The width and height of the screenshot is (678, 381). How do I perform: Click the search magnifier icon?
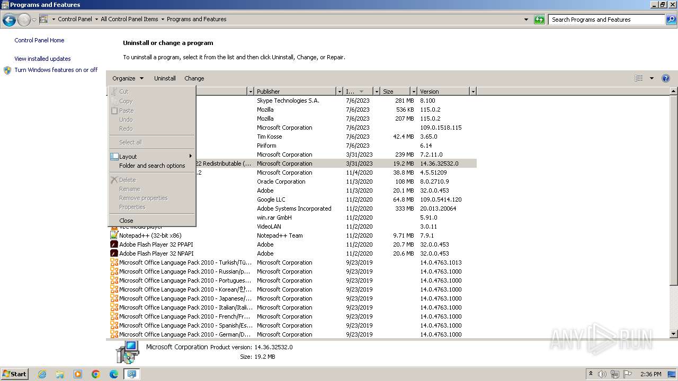(671, 20)
